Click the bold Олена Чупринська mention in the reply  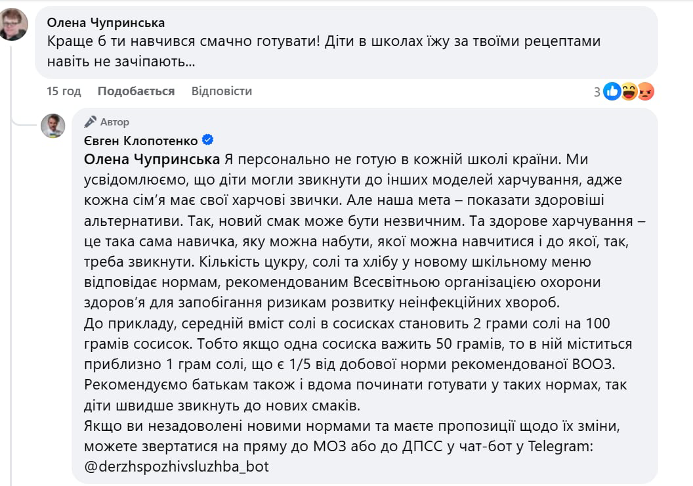coord(152,159)
